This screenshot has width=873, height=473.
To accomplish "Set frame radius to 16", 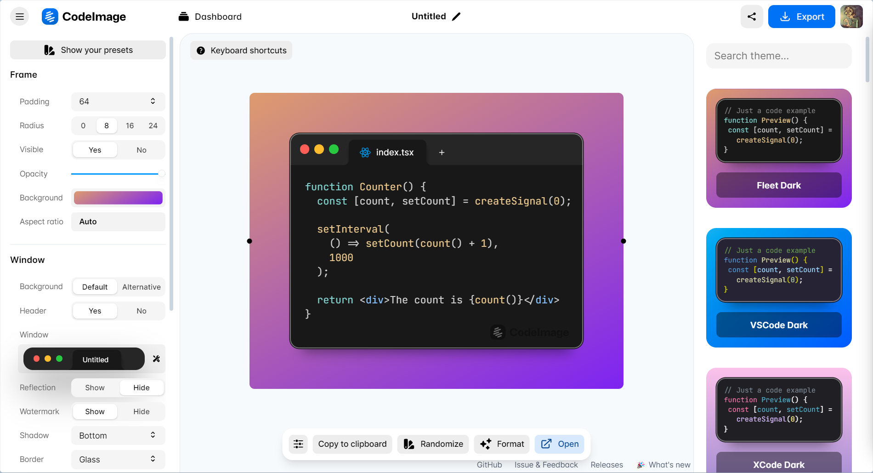I will tap(130, 126).
